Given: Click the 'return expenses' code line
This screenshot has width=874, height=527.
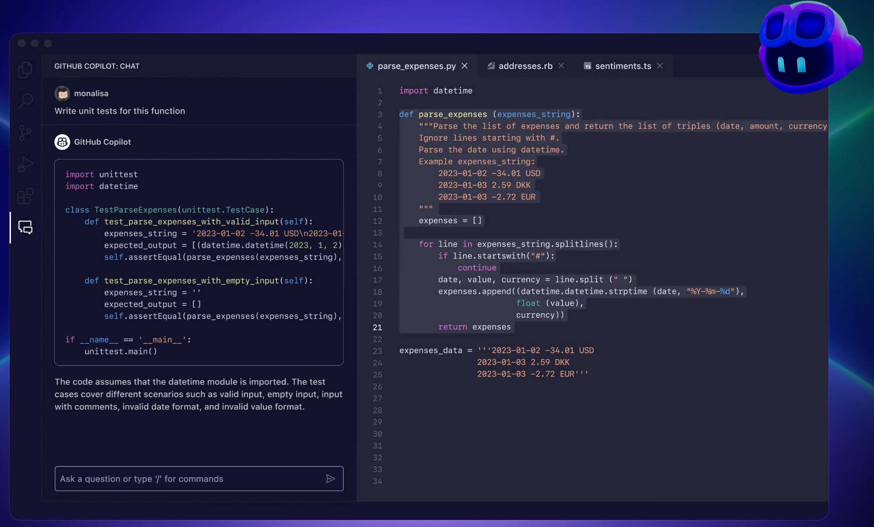Looking at the screenshot, I should tap(474, 327).
